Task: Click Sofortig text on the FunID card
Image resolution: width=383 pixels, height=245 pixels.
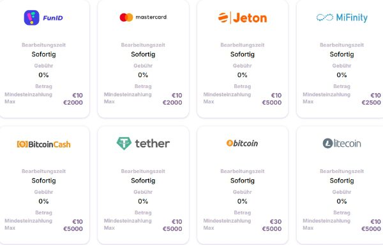Action: 43,54
